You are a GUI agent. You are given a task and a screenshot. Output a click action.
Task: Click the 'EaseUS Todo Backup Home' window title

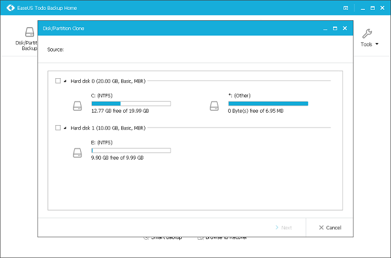[47, 8]
